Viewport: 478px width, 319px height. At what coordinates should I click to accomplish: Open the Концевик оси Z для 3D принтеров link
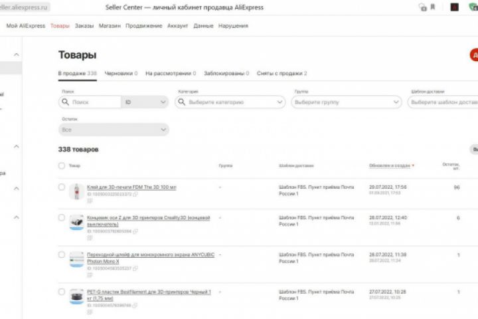click(149, 221)
